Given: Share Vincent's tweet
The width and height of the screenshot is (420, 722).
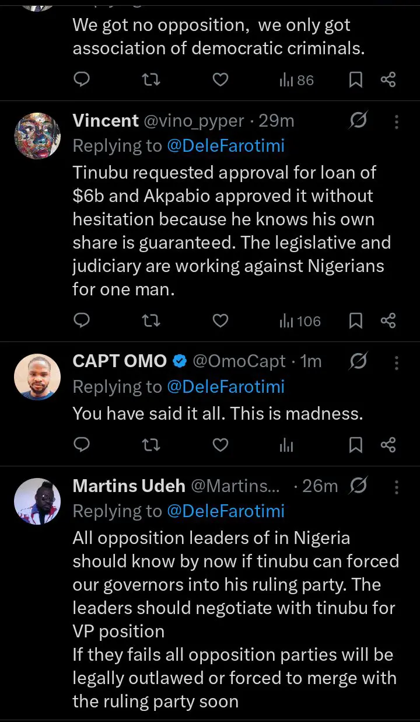Looking at the screenshot, I should pyautogui.click(x=388, y=320).
